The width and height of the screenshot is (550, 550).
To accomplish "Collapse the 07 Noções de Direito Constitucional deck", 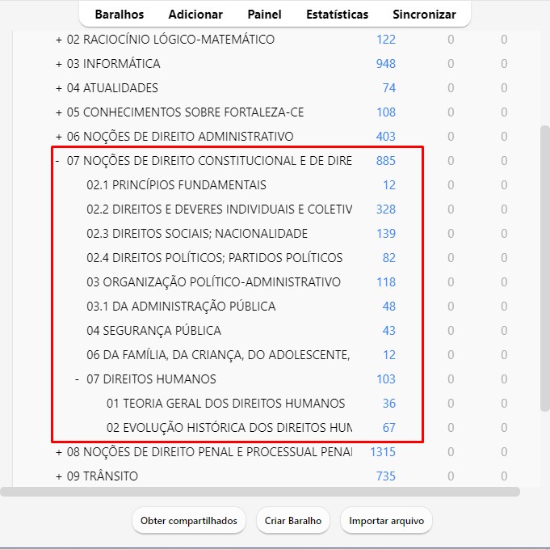I will (57, 161).
